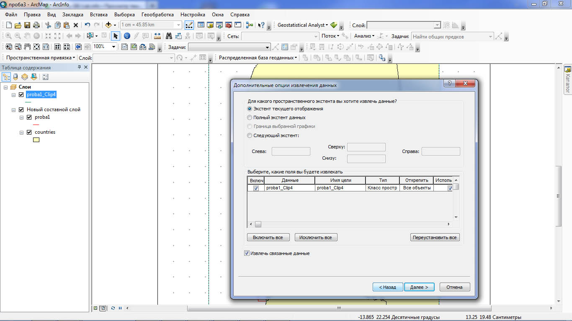Toggle visibility of proba1_Clip4 layer
The width and height of the screenshot is (572, 321).
21,95
